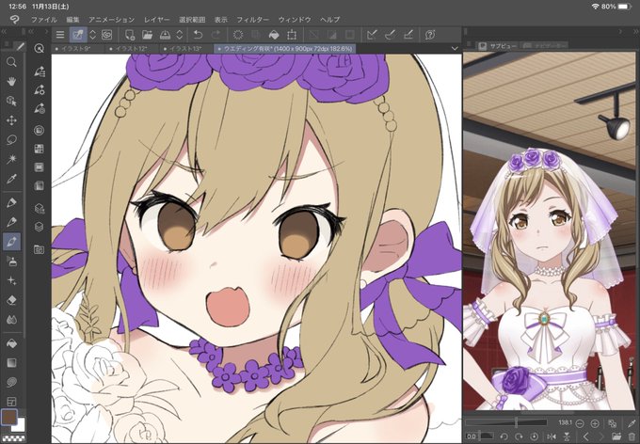Select the Auto select magic wand tool
This screenshot has height=444, width=640.
[x=11, y=159]
